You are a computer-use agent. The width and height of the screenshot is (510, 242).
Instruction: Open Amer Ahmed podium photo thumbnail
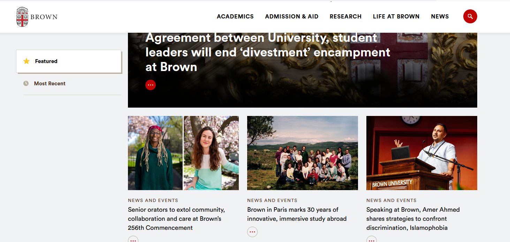click(422, 153)
